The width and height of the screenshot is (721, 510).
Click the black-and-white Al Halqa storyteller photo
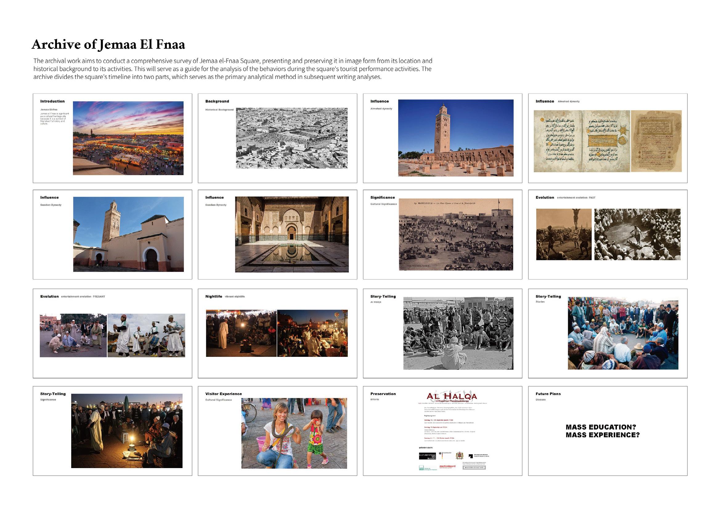point(458,333)
